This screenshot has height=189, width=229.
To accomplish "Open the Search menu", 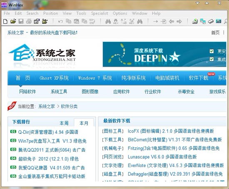I will tap(32, 13).
